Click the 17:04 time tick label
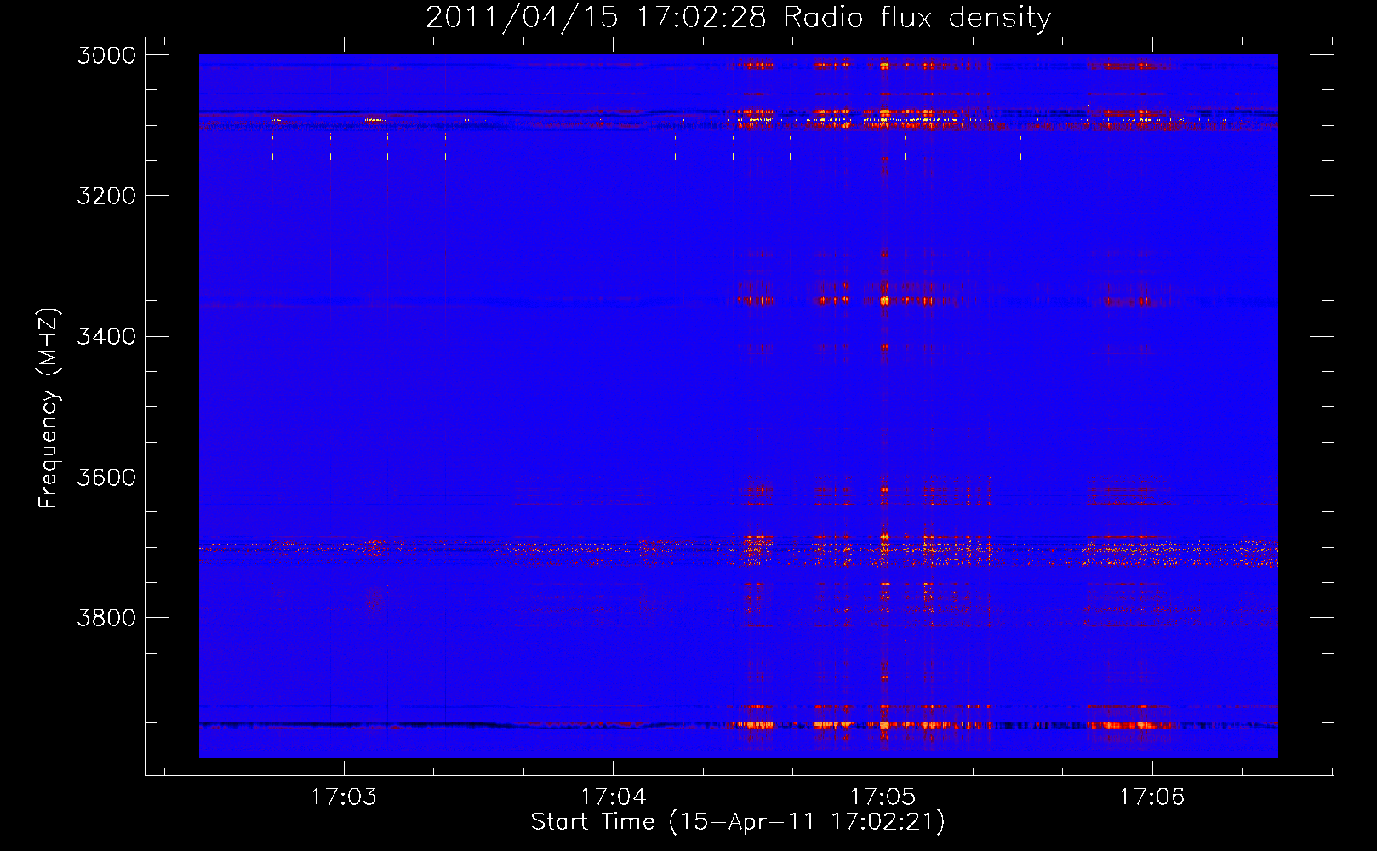This screenshot has height=851, width=1377. (613, 797)
